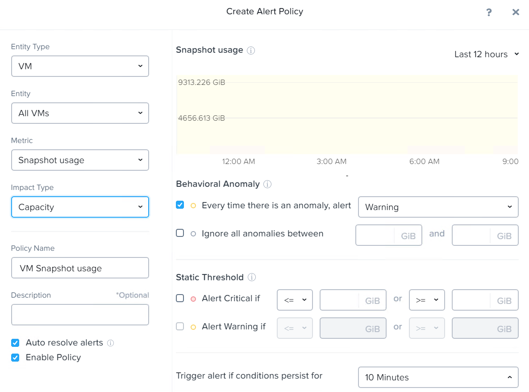Click the Description text field
This screenshot has width=529, height=392.
tap(80, 315)
